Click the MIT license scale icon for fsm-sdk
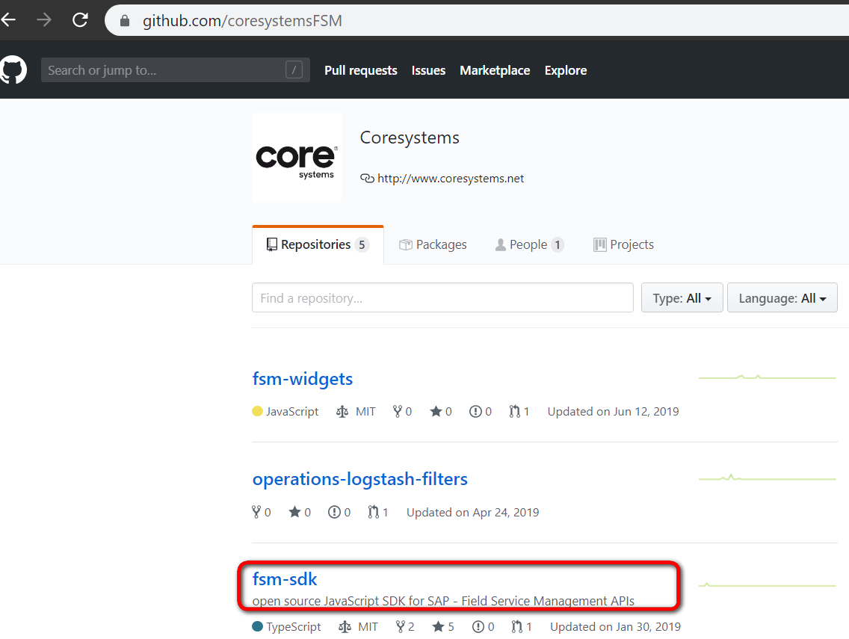The height and width of the screenshot is (639, 849). 345,626
